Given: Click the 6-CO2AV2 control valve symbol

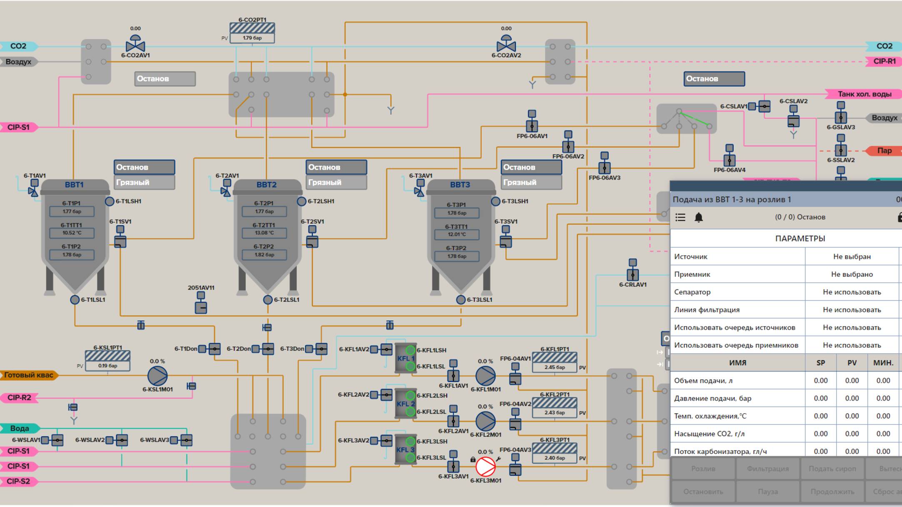Looking at the screenshot, I should tap(506, 45).
